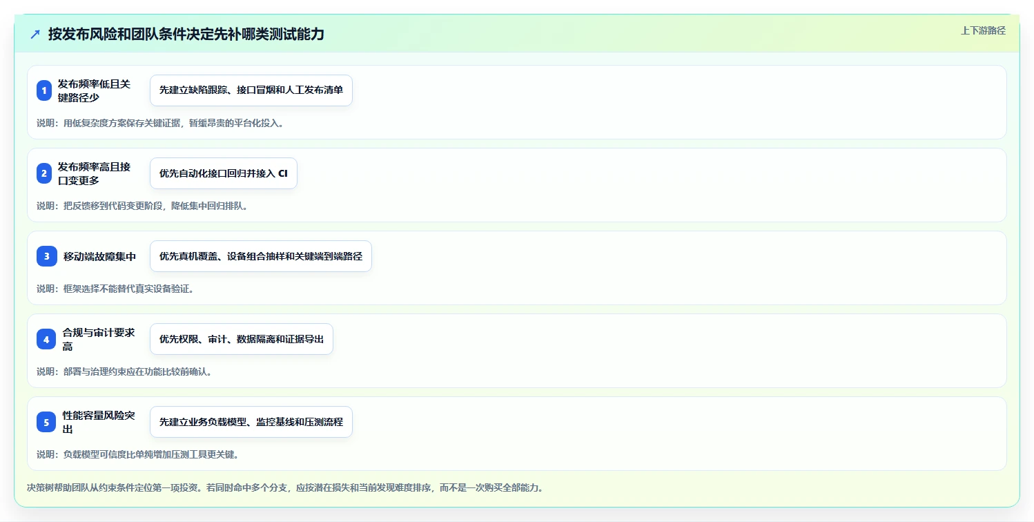This screenshot has width=1034, height=522.
Task: Open the 优先真机覆盖、设备组合抽样和关键端到端路径 box
Action: (261, 256)
